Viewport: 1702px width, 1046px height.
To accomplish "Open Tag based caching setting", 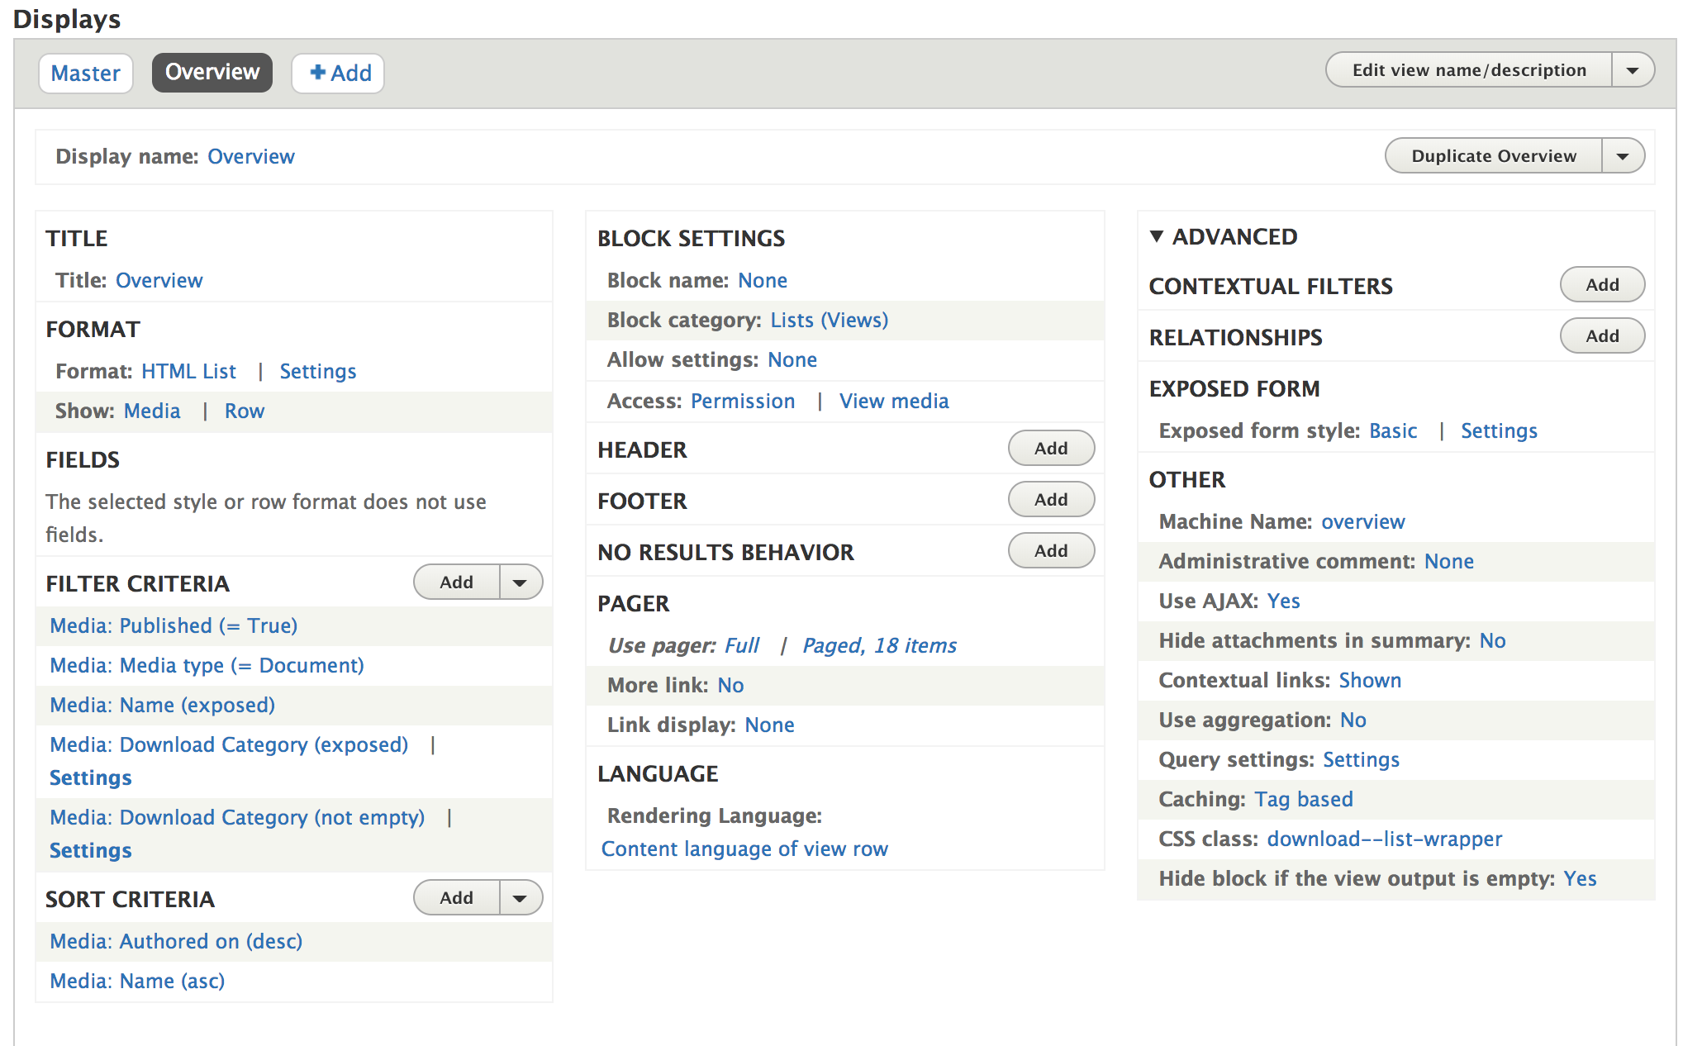I will pos(1303,800).
